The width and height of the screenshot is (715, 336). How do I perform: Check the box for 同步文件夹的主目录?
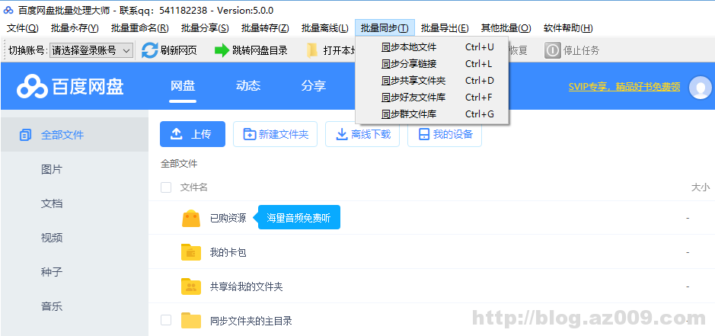(x=166, y=320)
